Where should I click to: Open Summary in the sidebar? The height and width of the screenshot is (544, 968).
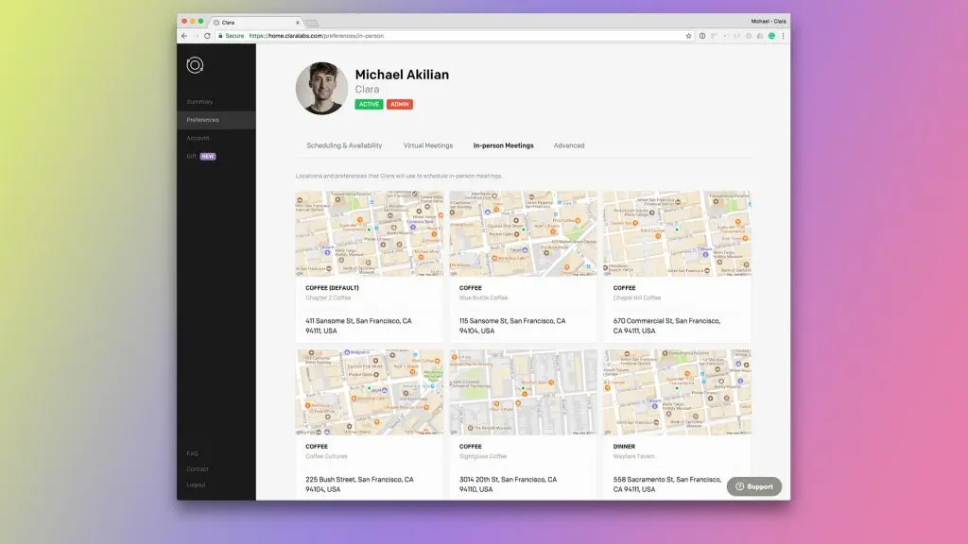[201, 101]
